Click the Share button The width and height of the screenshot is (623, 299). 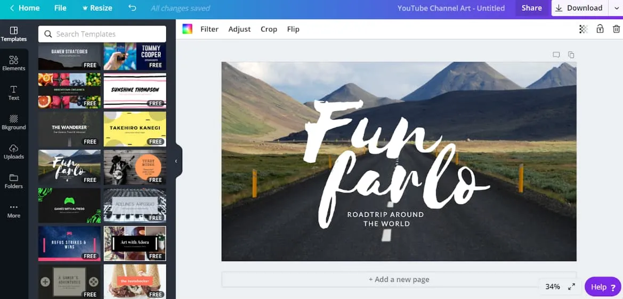(x=531, y=8)
